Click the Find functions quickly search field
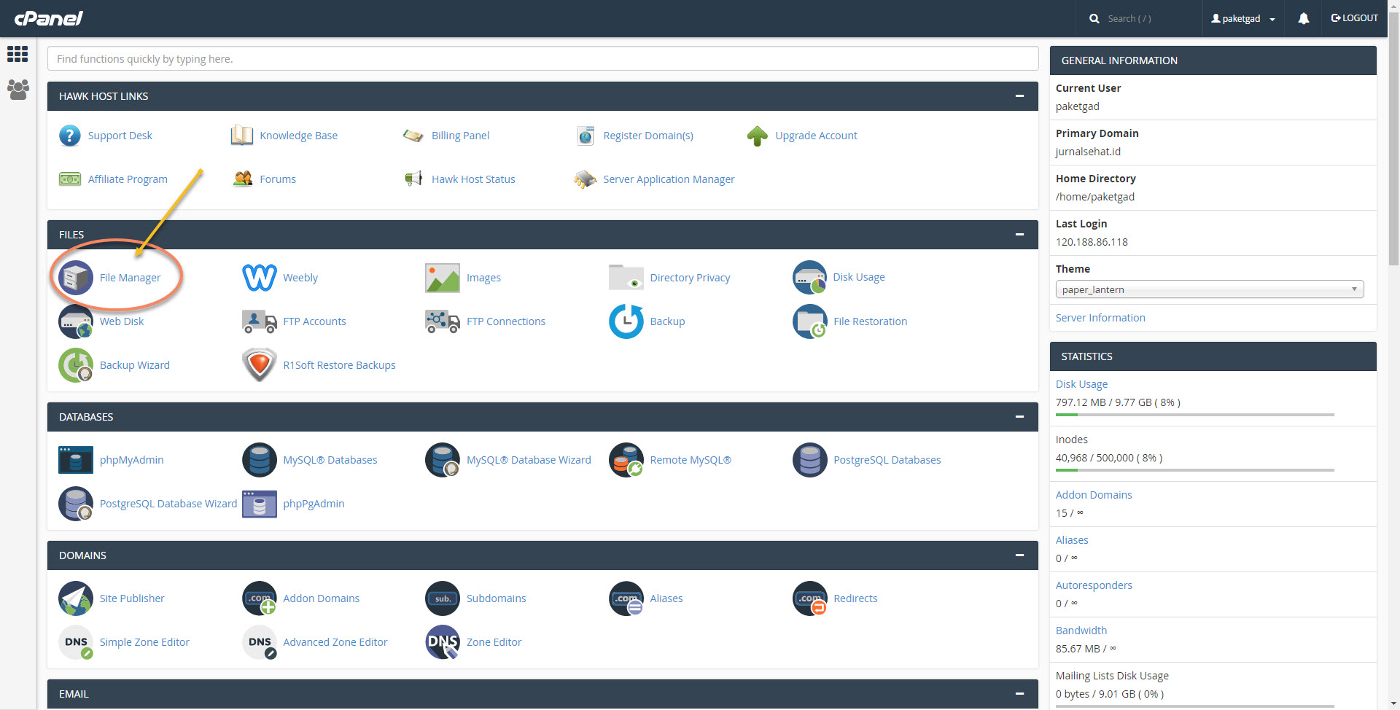This screenshot has width=1400, height=710. (542, 59)
